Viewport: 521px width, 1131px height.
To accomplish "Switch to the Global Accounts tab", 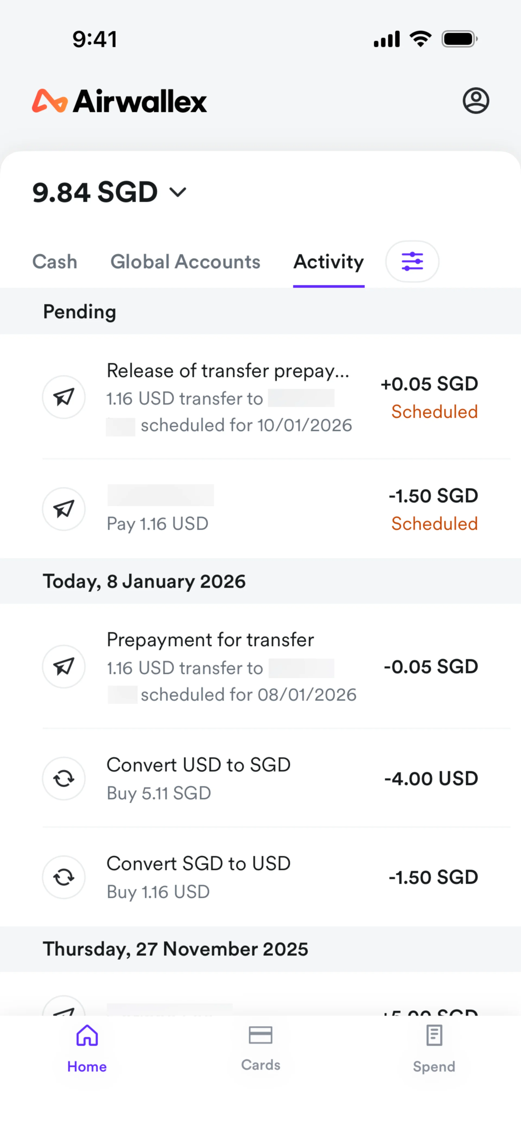I will coord(185,262).
